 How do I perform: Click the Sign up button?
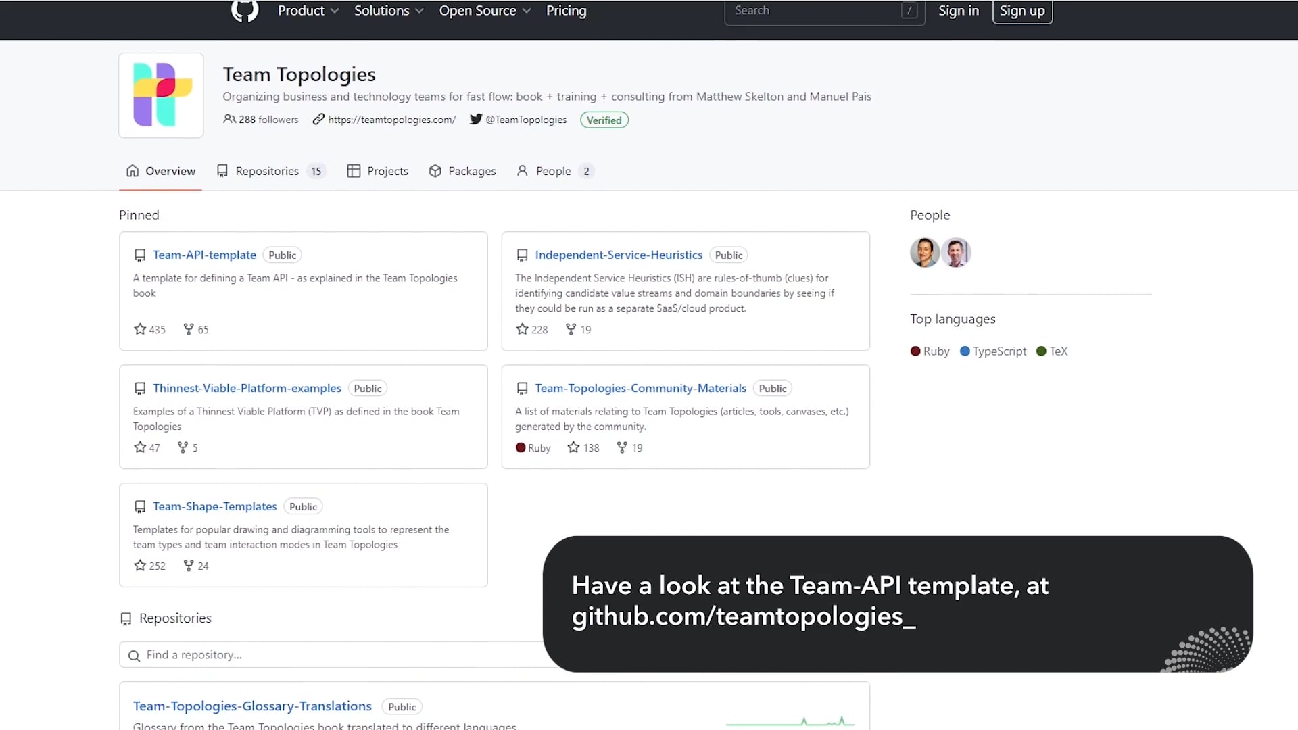point(1022,11)
